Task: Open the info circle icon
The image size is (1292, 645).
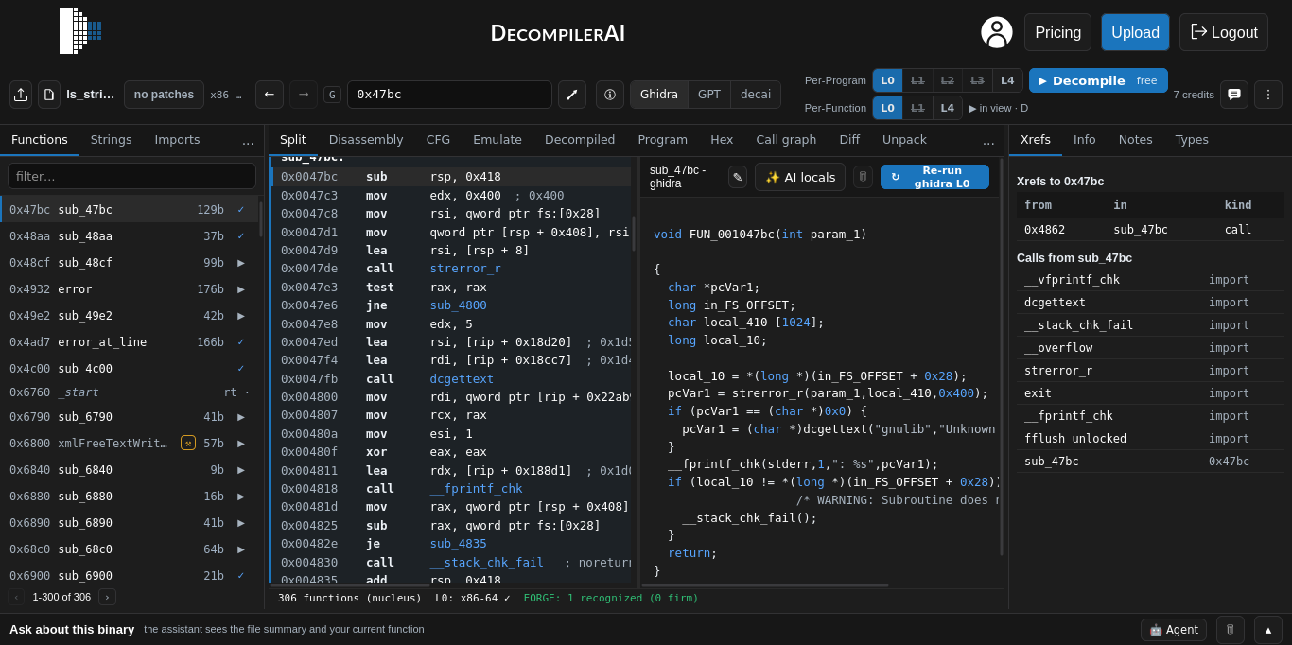Action: click(610, 95)
